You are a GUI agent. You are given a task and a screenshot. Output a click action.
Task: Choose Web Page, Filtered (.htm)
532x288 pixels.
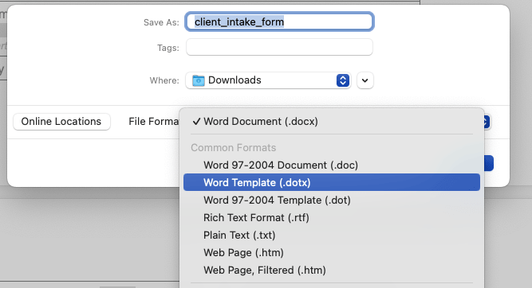point(332,270)
